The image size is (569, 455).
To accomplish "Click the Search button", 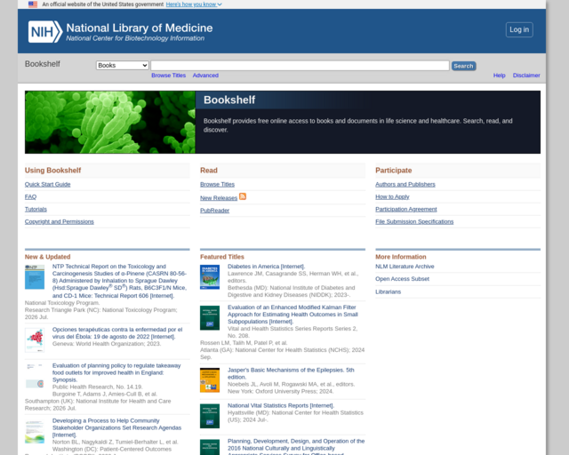I will point(463,66).
